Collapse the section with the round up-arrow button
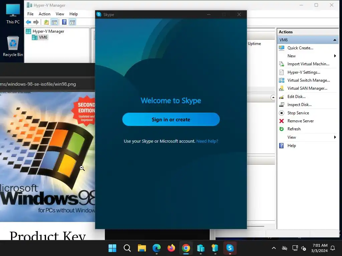The width and height of the screenshot is (342, 256). pyautogui.click(x=273, y=98)
